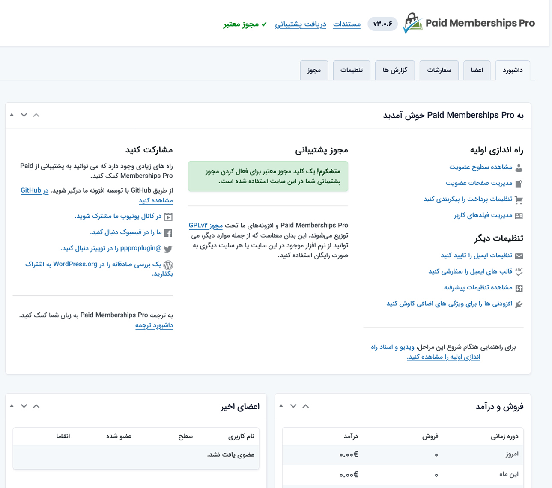Open the دریافت پشتیبانی link

pyautogui.click(x=301, y=24)
